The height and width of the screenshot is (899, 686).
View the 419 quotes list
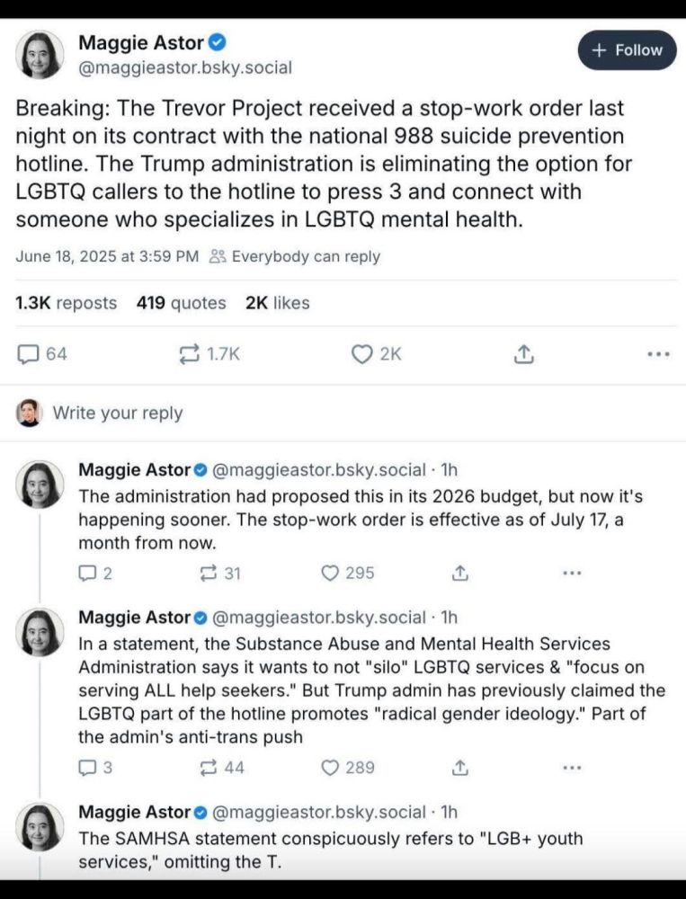coord(181,303)
